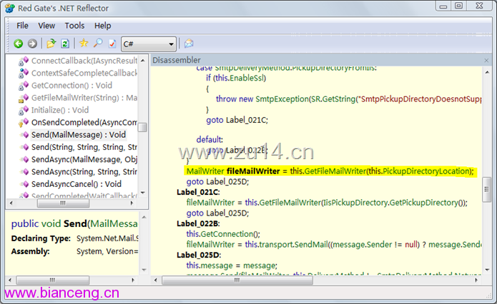Viewport: 497px width, 304px height.
Task: Click EnableSsl property link
Action: 247,78
